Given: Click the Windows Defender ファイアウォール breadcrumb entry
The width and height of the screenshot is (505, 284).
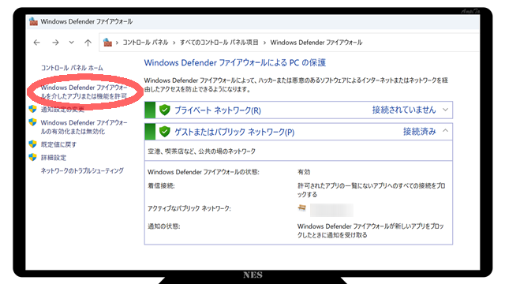Looking at the screenshot, I should [x=316, y=42].
